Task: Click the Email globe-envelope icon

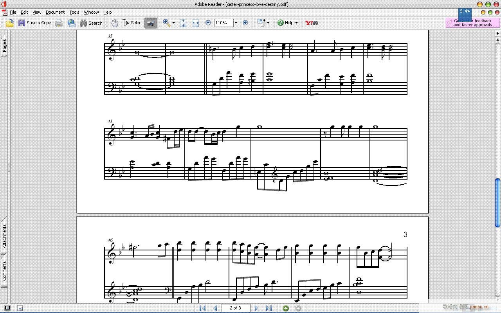Action: 72,23
